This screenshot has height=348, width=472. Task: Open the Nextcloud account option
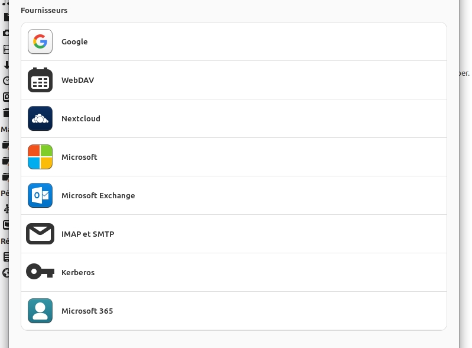(x=81, y=118)
